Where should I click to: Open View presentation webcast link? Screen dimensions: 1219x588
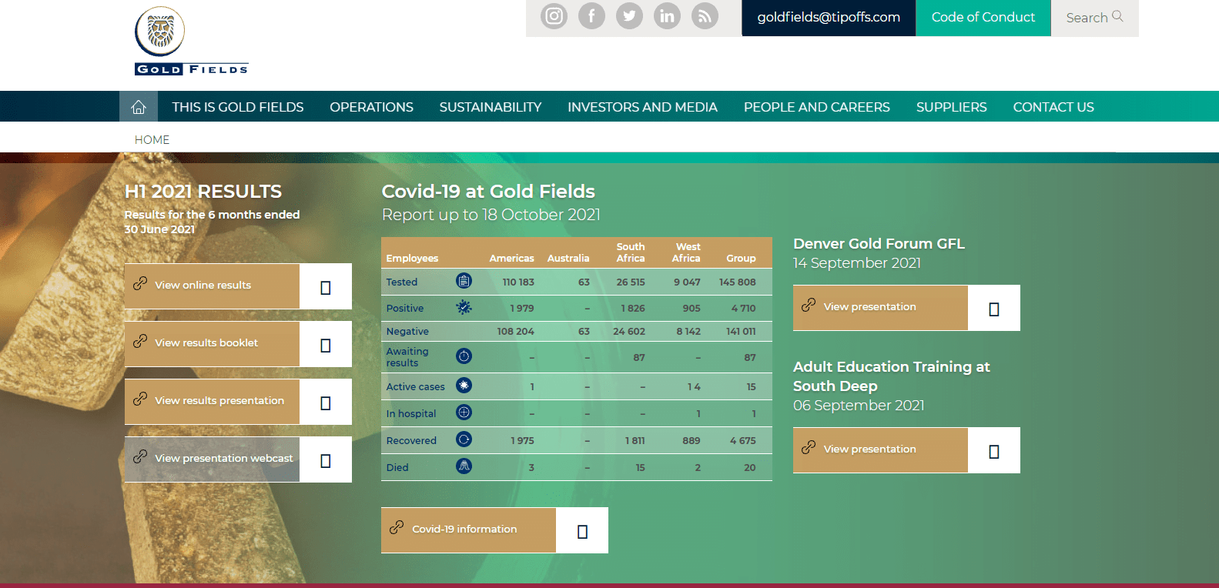(212, 459)
